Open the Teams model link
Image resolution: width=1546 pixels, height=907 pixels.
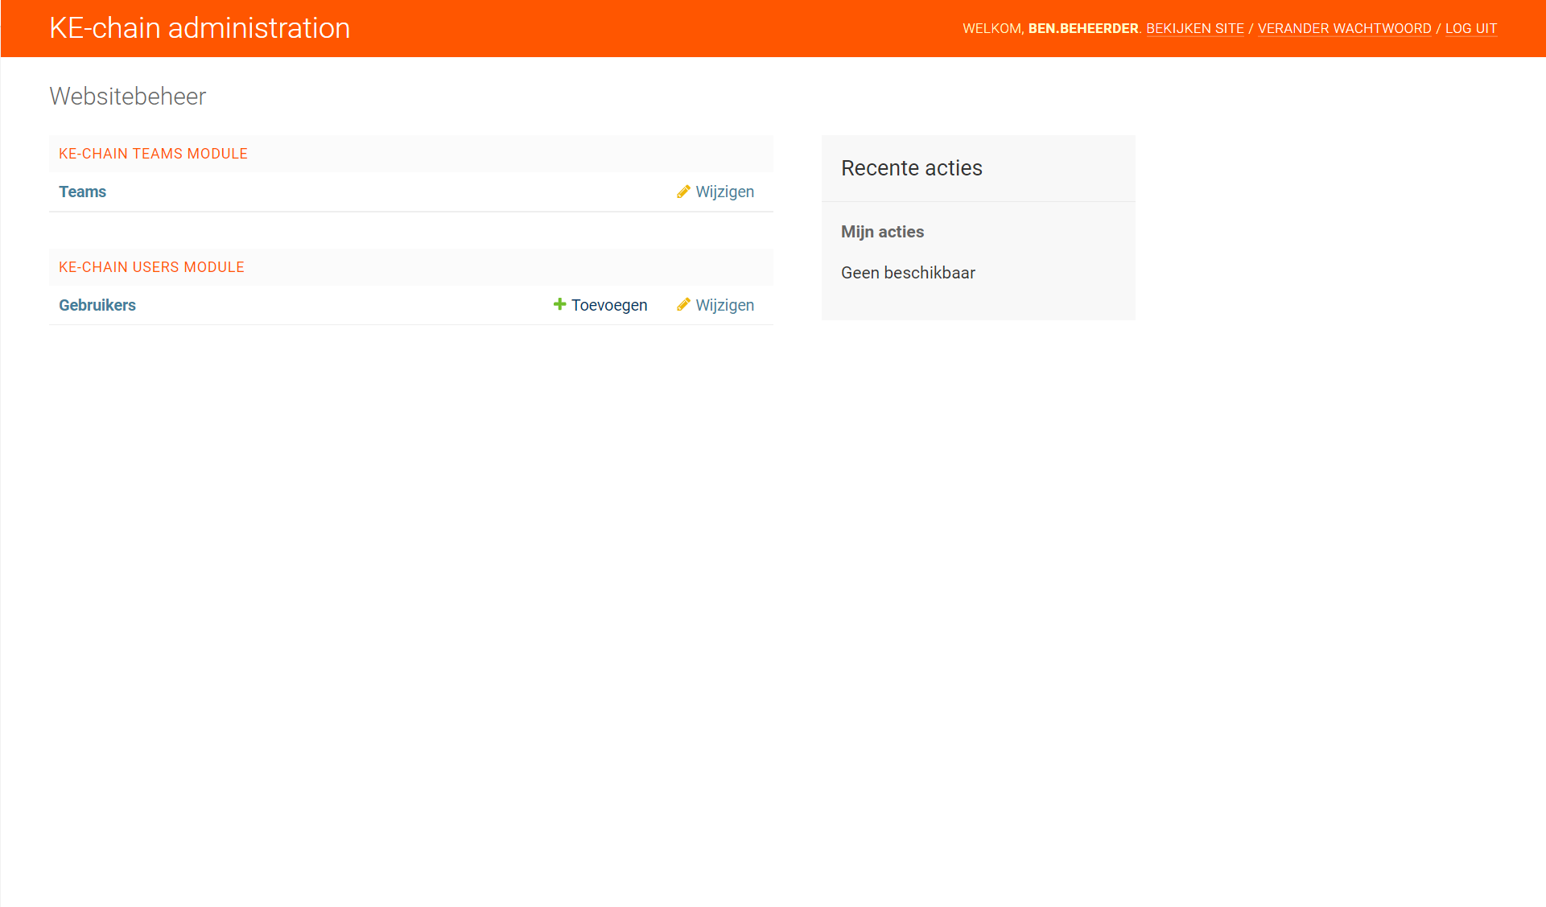[82, 192]
